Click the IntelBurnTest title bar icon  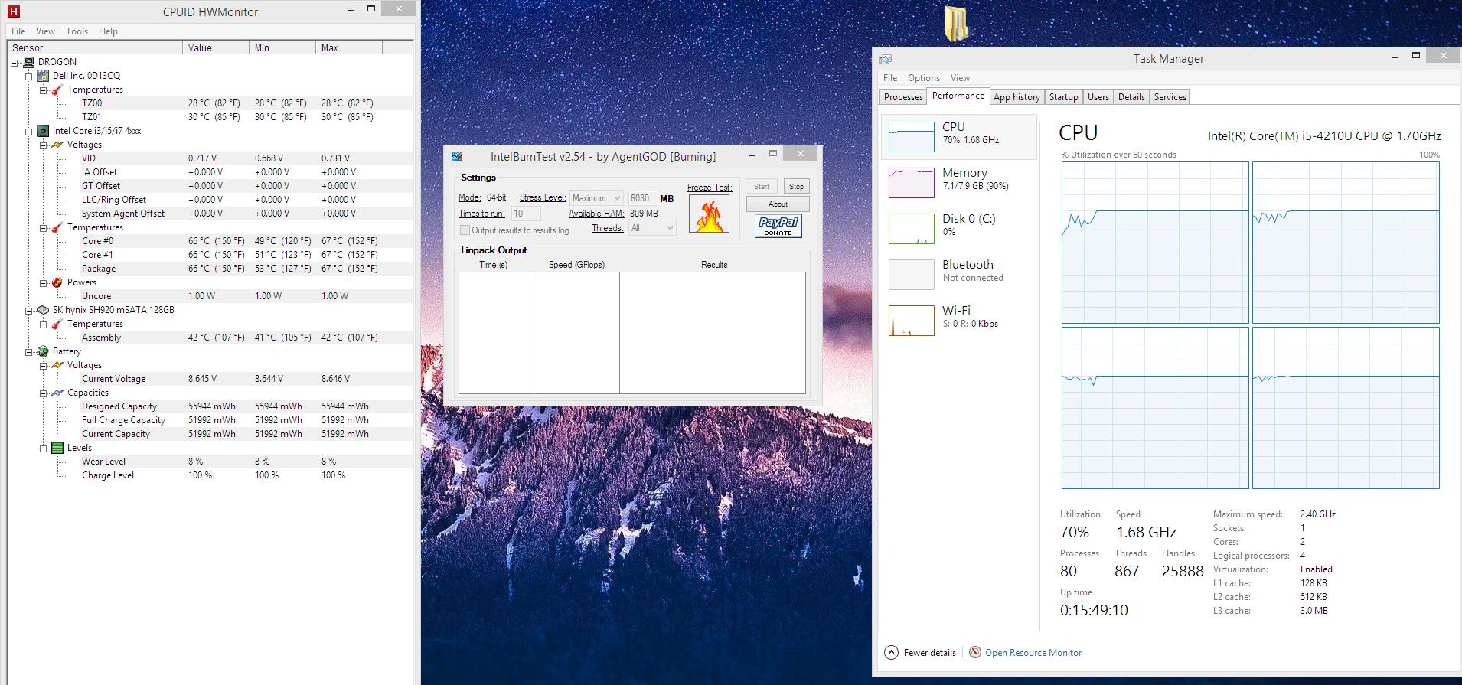[x=457, y=156]
